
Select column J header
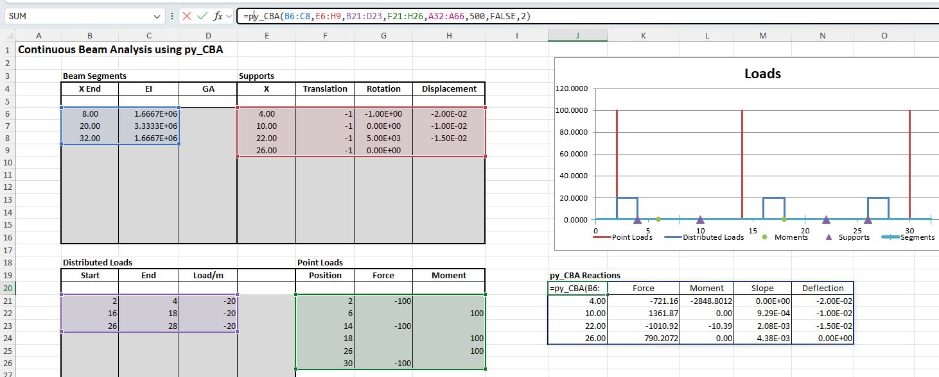pos(577,37)
